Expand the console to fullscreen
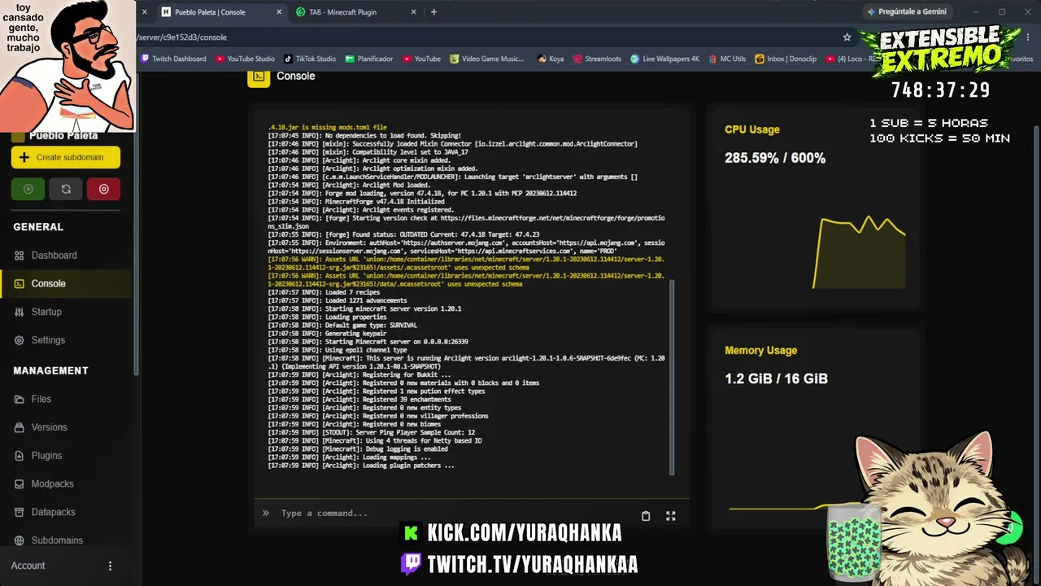Viewport: 1041px width, 586px height. coord(671,516)
